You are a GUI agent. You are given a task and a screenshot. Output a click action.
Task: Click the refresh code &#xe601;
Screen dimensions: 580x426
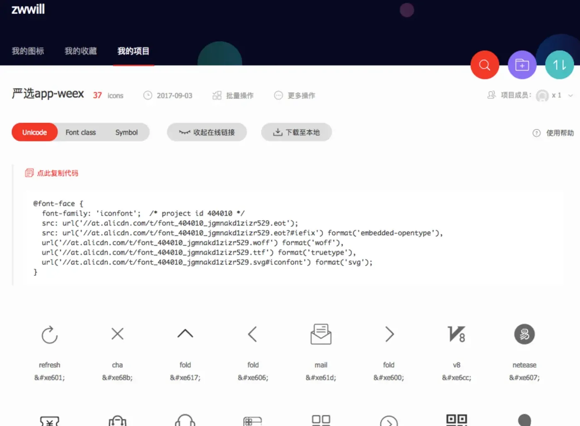pos(49,378)
